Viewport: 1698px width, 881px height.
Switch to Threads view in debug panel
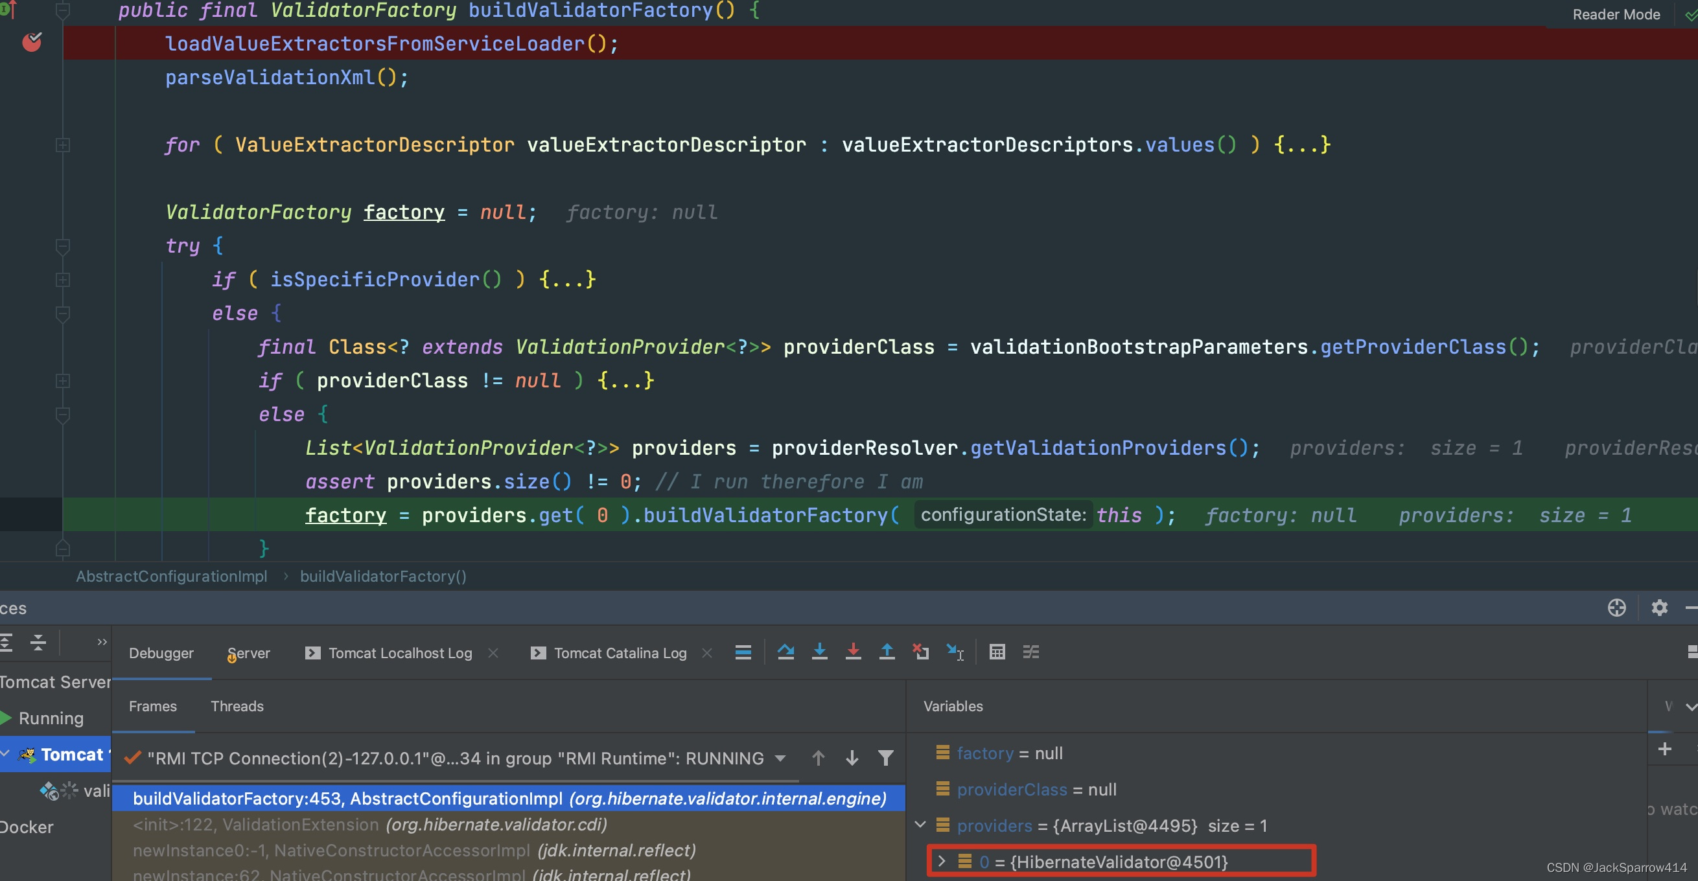(237, 706)
